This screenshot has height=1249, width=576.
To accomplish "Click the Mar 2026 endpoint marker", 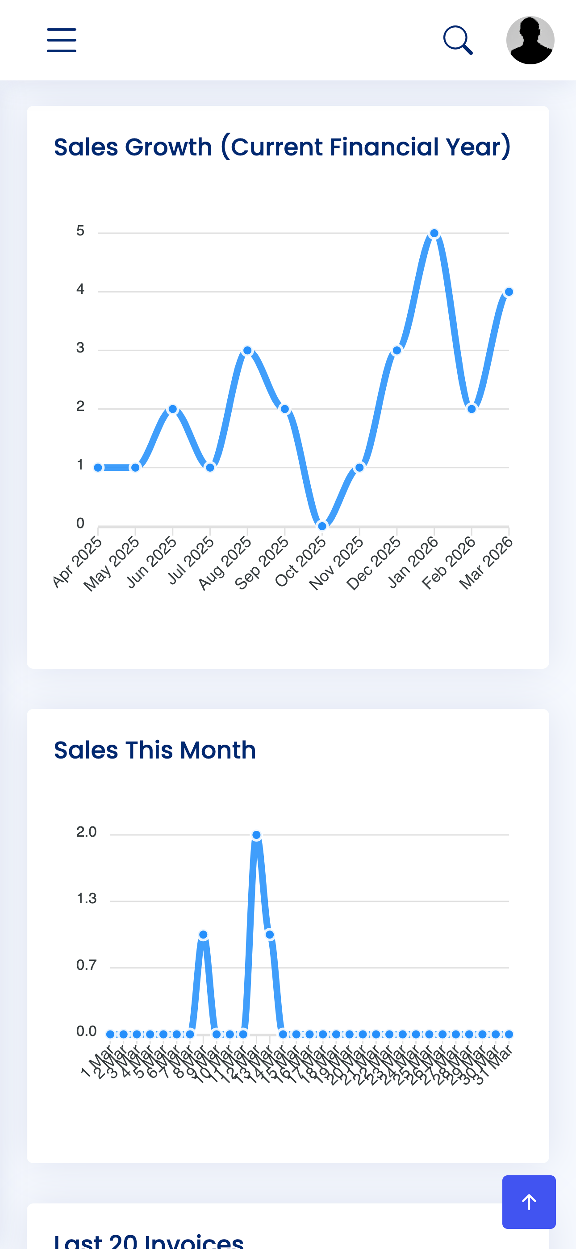I will click(x=509, y=291).
